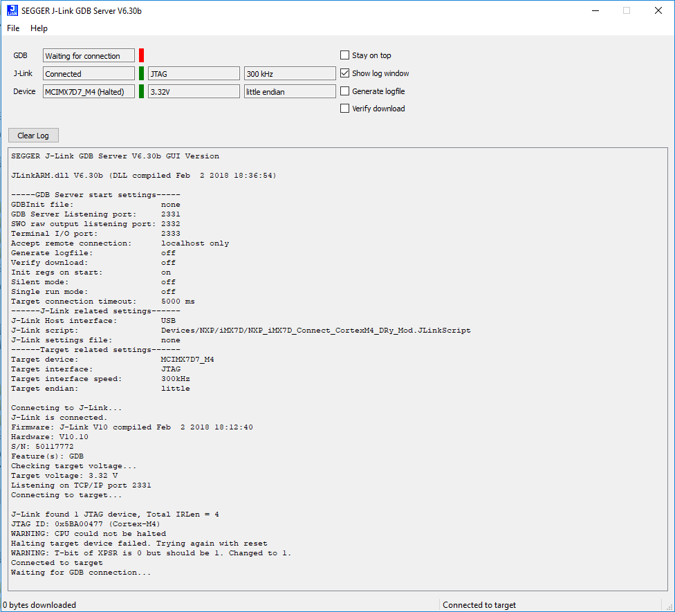Click 'Accept remote connection: localhost only' line
The height and width of the screenshot is (612, 675).
tap(120, 243)
